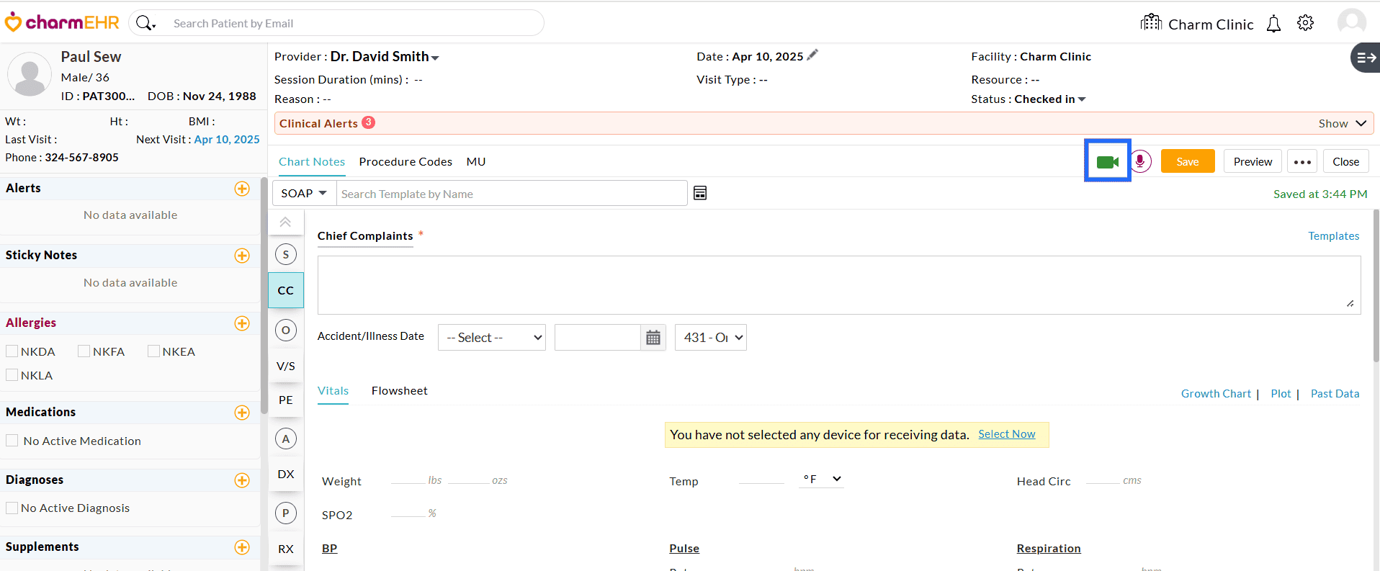Image resolution: width=1380 pixels, height=571 pixels.
Task: Expand the Accident/Illness Select dropdown
Action: pos(492,338)
